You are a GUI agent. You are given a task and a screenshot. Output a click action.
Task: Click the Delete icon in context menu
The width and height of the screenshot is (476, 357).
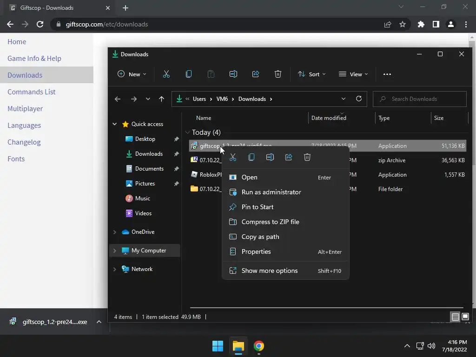tap(307, 157)
